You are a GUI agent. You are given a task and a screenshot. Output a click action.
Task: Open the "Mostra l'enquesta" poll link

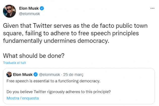tap(23, 98)
